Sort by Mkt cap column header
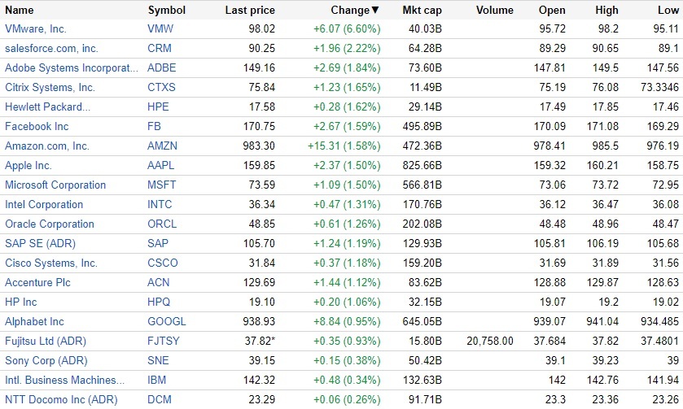Screen dimensions: 683x409 pos(422,11)
